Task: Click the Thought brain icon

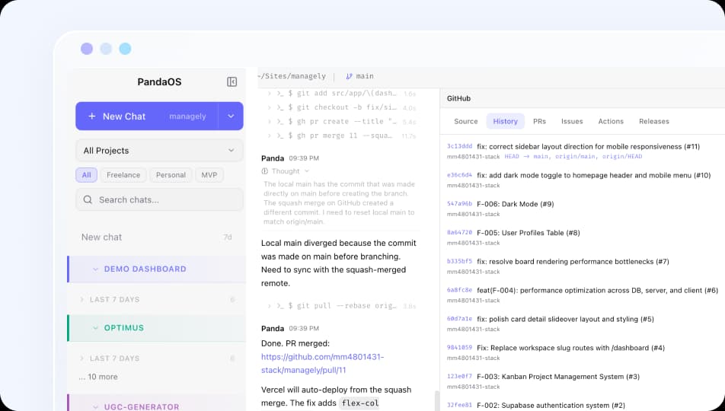Action: click(265, 171)
